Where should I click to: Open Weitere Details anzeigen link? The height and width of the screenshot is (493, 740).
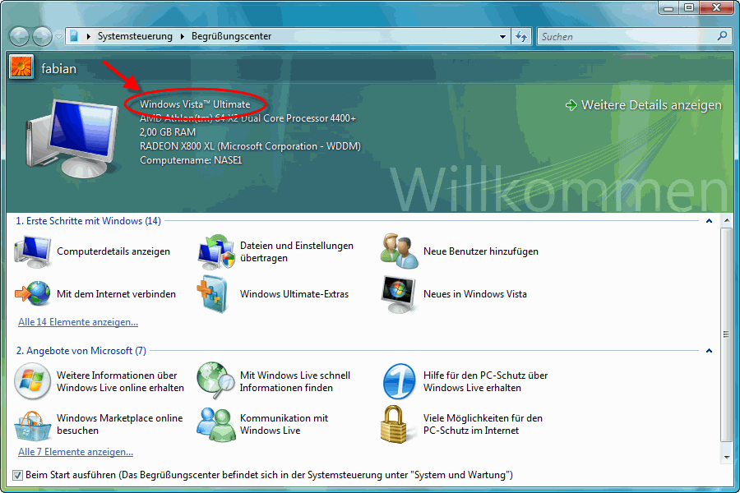point(651,105)
